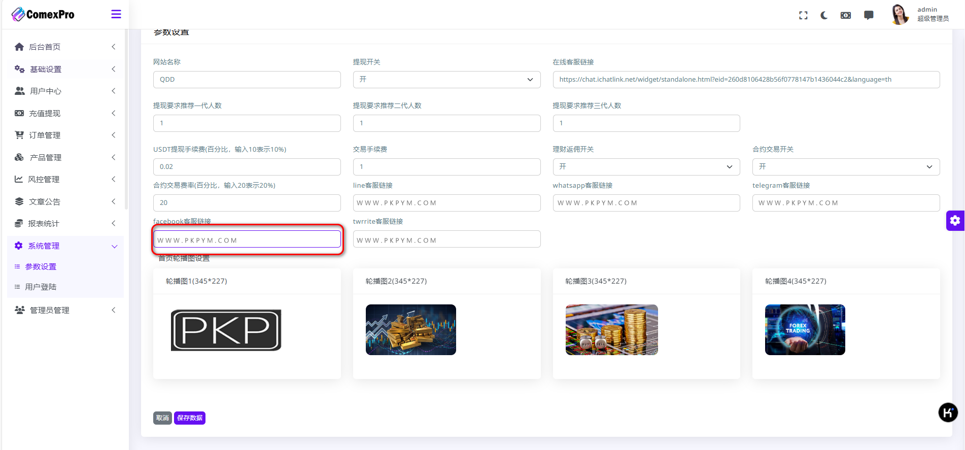The height and width of the screenshot is (450, 965).
Task: Focus the facebook客服链接 field
Action: (x=247, y=239)
